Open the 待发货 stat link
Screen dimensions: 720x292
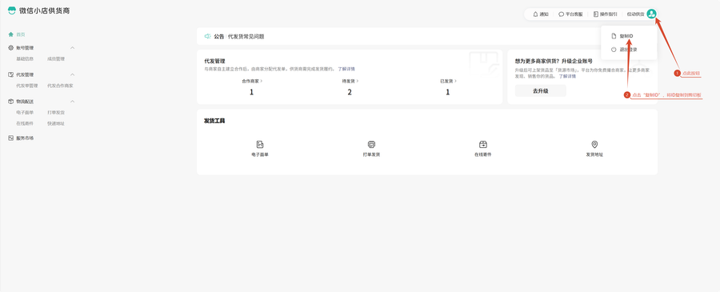click(x=350, y=82)
